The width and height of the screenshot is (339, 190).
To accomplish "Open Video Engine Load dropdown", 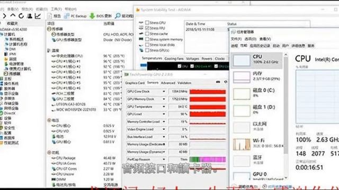I will tap(164, 129).
